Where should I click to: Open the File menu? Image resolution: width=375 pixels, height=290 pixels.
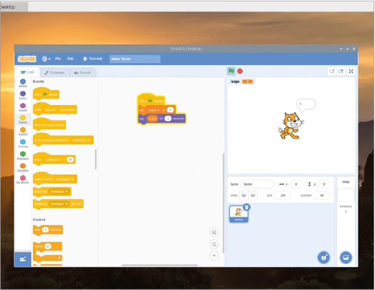(58, 59)
